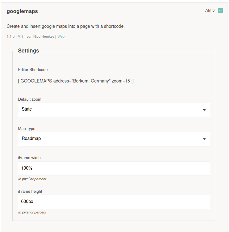Click the iFrame height label
Image resolution: width=229 pixels, height=232 pixels.
click(x=30, y=192)
